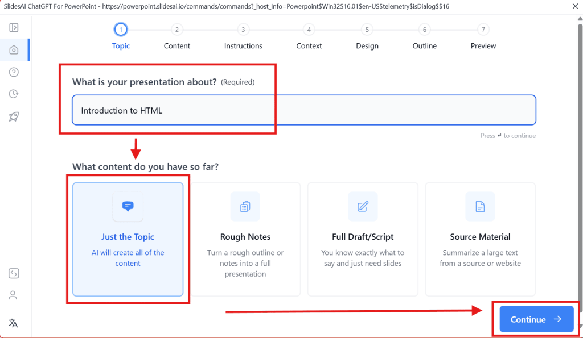Switch to the Preview step
583x338 pixels.
[483, 30]
